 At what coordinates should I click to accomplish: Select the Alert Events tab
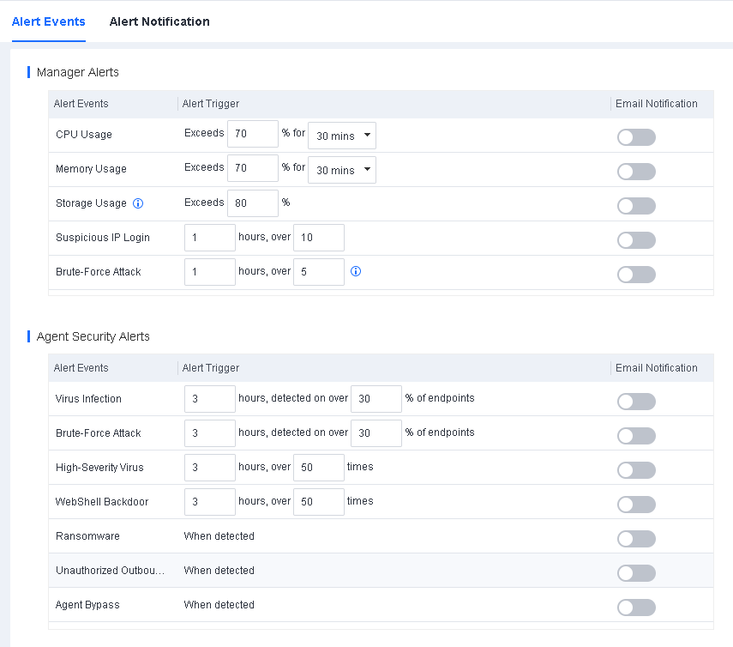(x=48, y=21)
